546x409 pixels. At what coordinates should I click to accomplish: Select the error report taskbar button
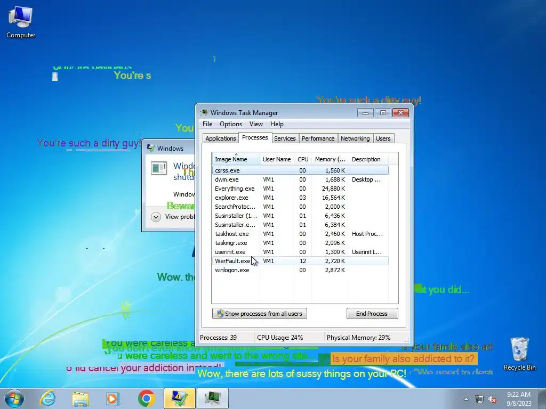pyautogui.click(x=179, y=398)
